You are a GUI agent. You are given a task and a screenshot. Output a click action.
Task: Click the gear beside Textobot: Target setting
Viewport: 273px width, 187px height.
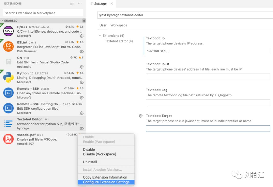141,116
